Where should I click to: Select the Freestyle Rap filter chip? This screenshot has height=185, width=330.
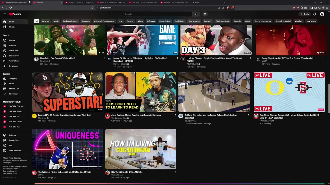point(165,21)
